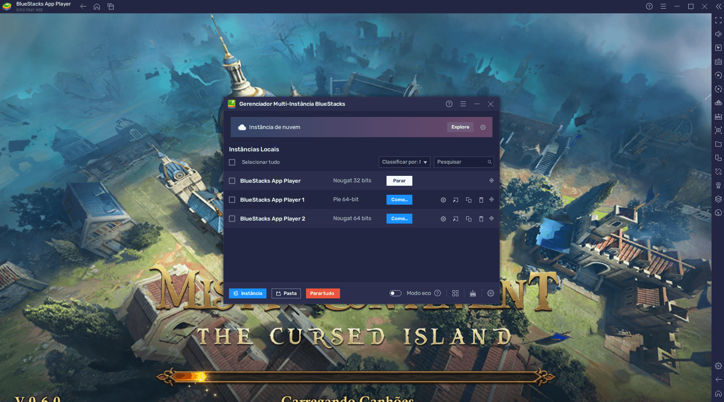Open the sync operations icon in sidebar
The image size is (724, 402).
718,89
